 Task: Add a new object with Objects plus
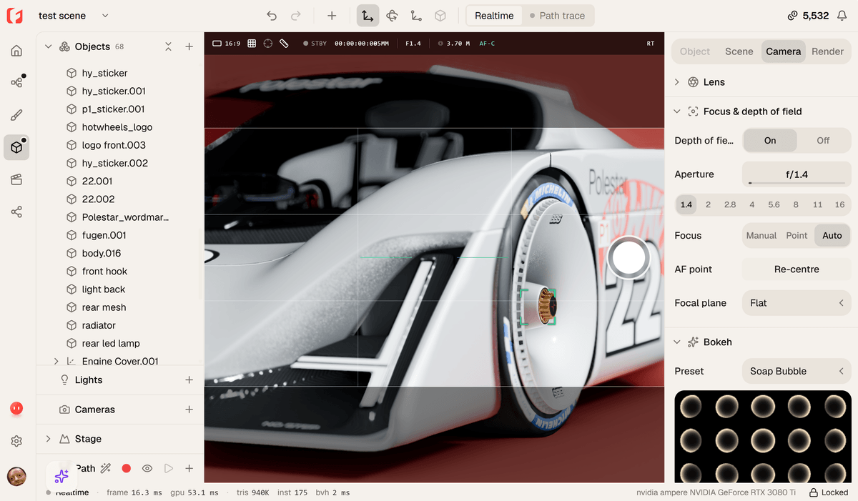tap(189, 46)
